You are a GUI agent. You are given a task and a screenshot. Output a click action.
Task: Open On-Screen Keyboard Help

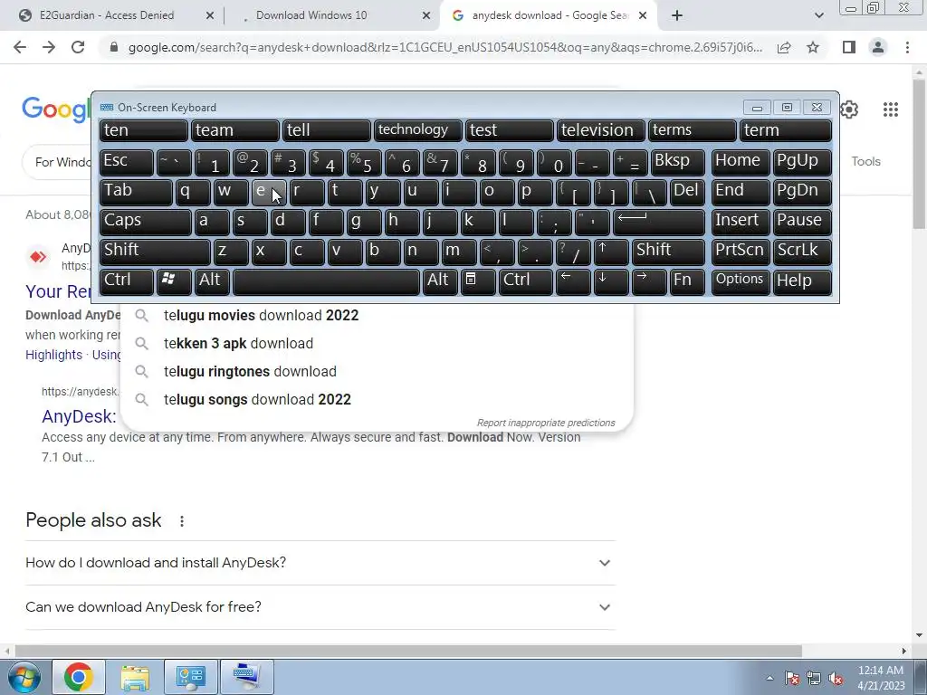[x=802, y=281]
